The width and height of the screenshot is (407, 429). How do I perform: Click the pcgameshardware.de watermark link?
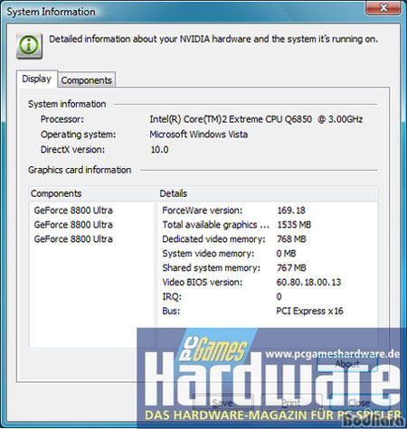tap(333, 354)
